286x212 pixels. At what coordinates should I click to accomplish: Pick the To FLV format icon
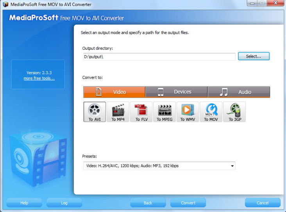tap(141, 112)
